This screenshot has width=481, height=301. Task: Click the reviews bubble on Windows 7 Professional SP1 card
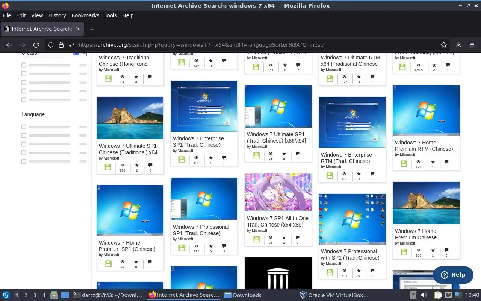tap(224, 246)
